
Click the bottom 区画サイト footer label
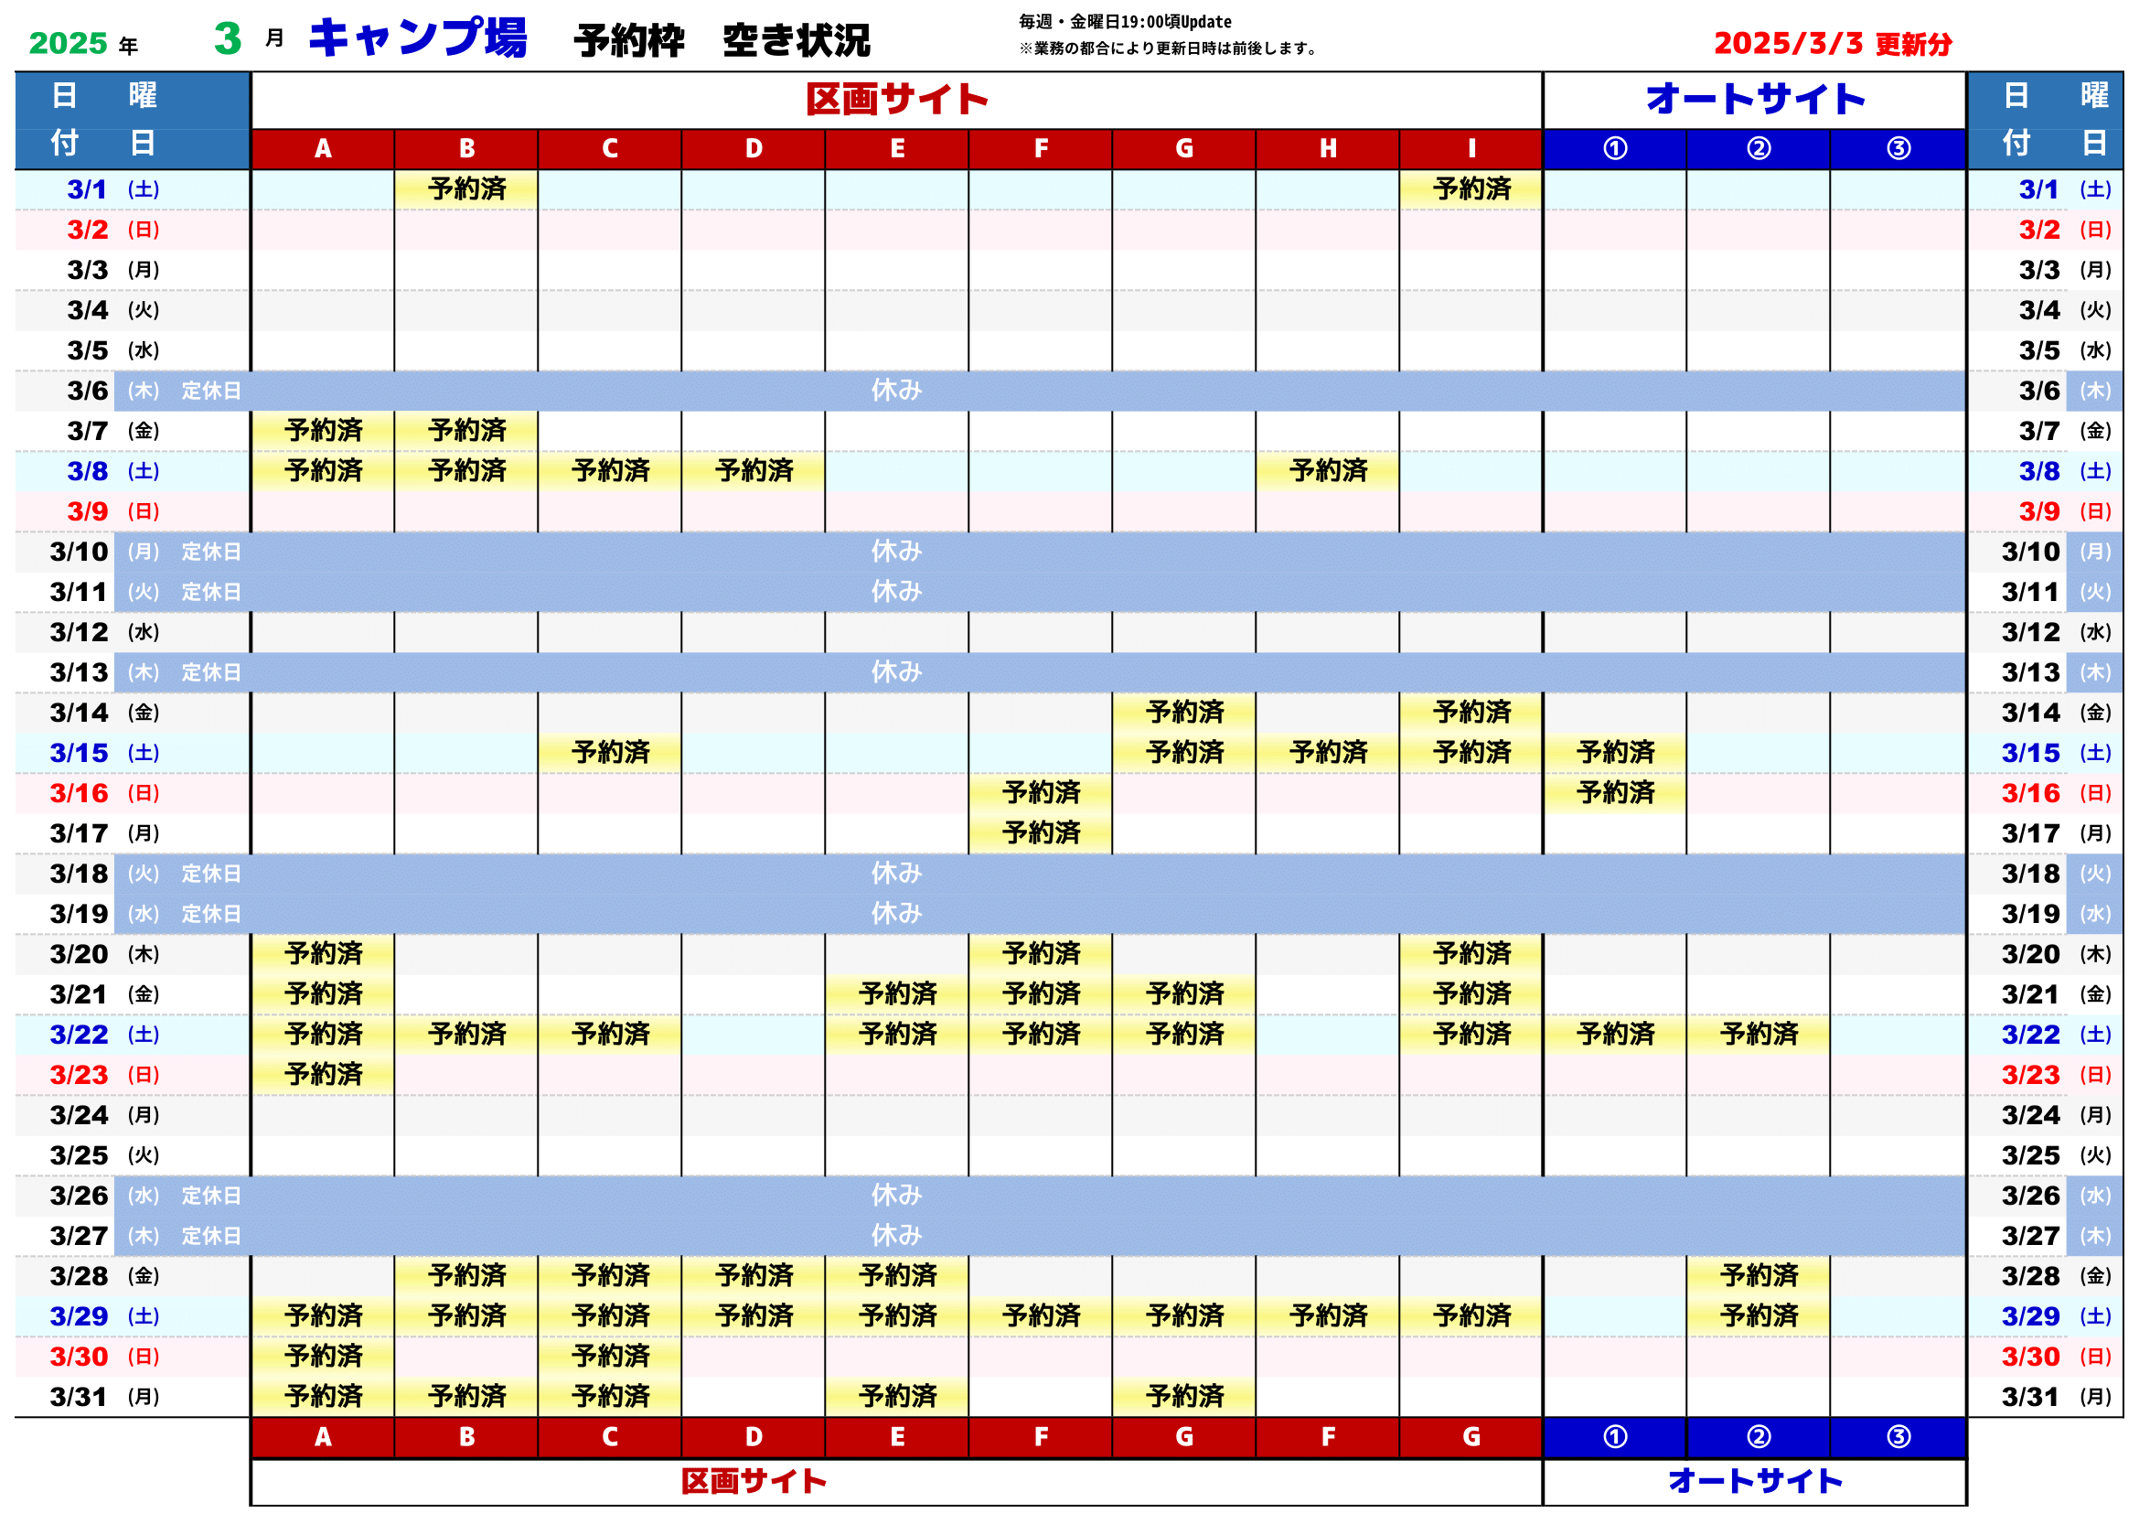point(754,1481)
